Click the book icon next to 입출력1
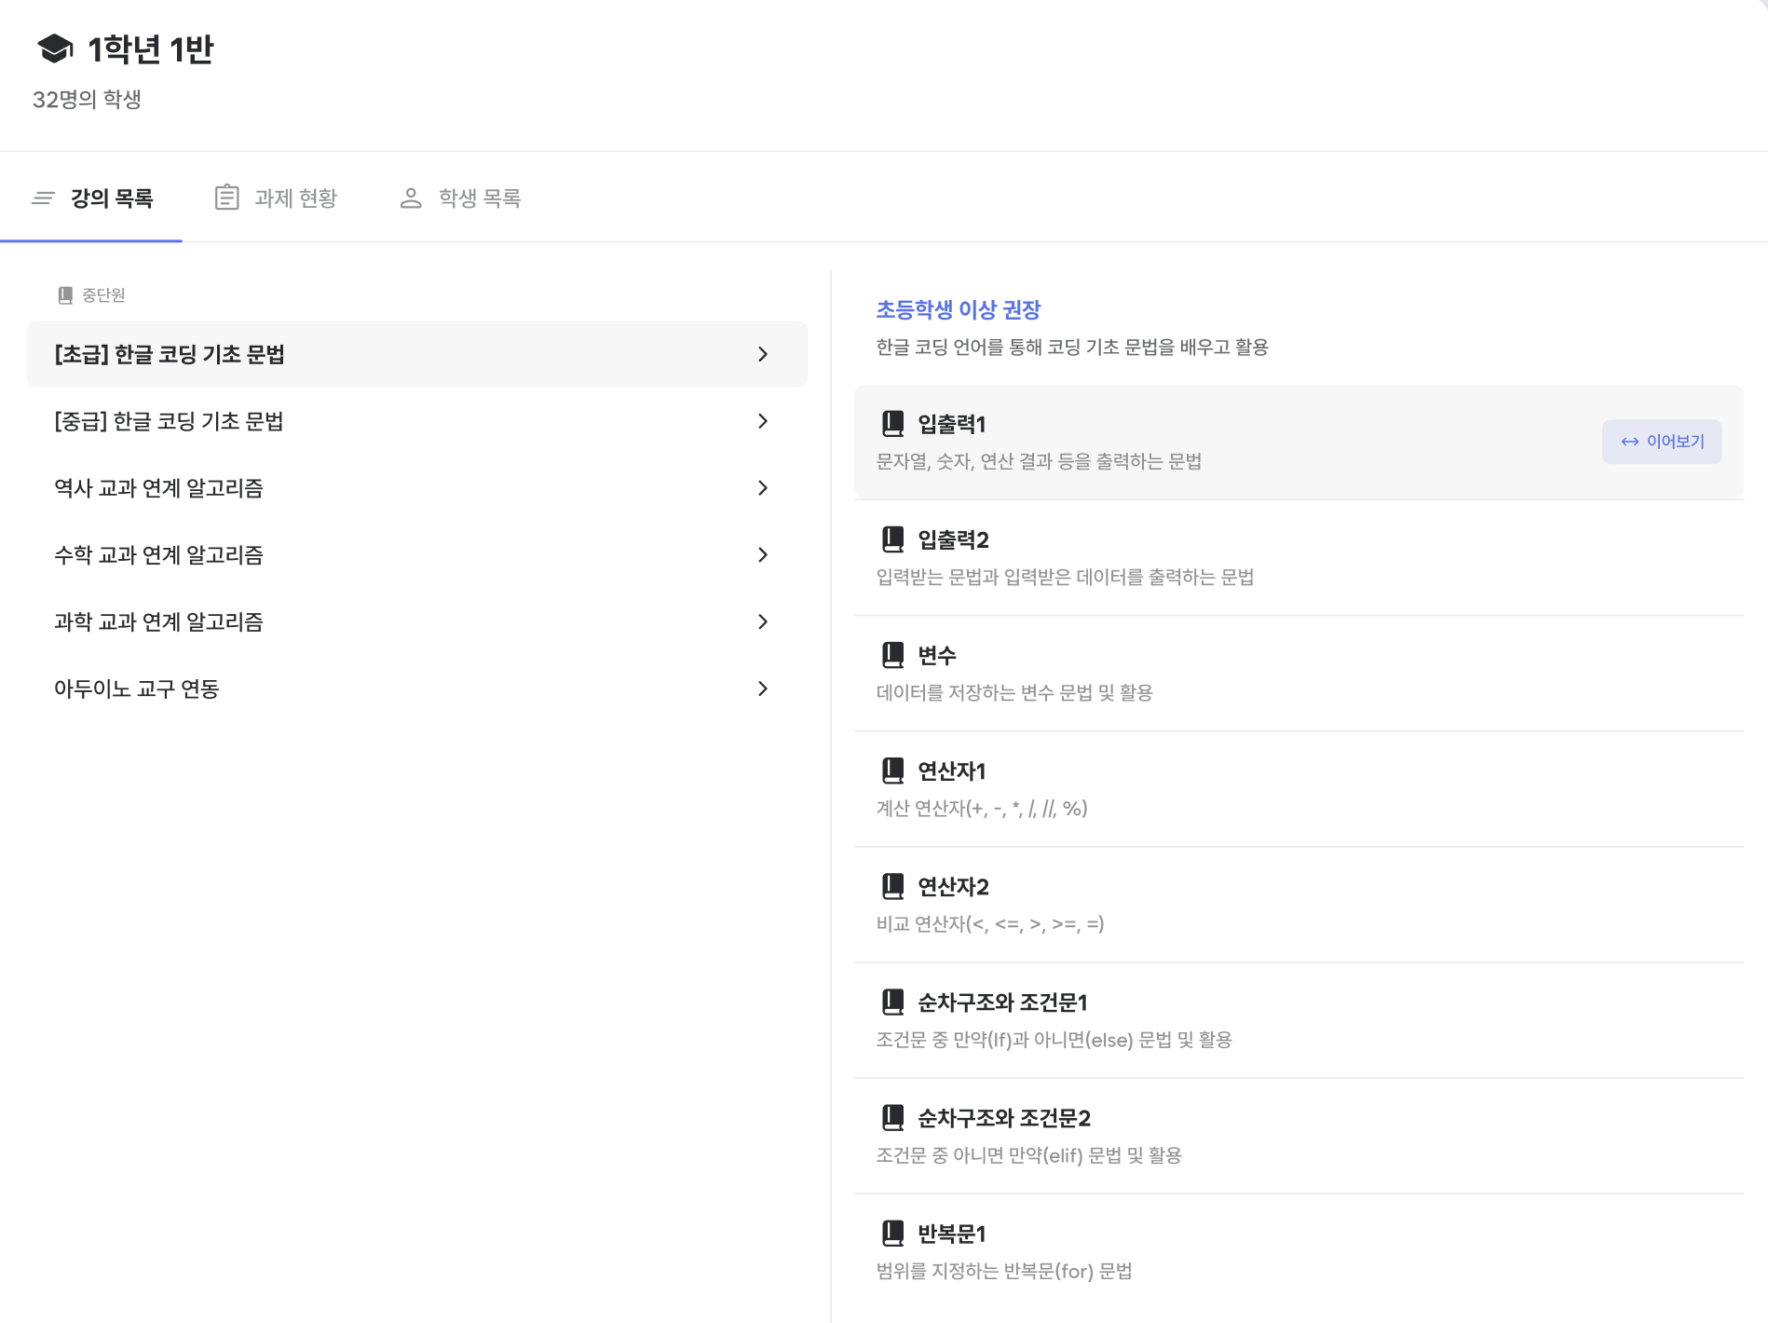 pos(892,424)
